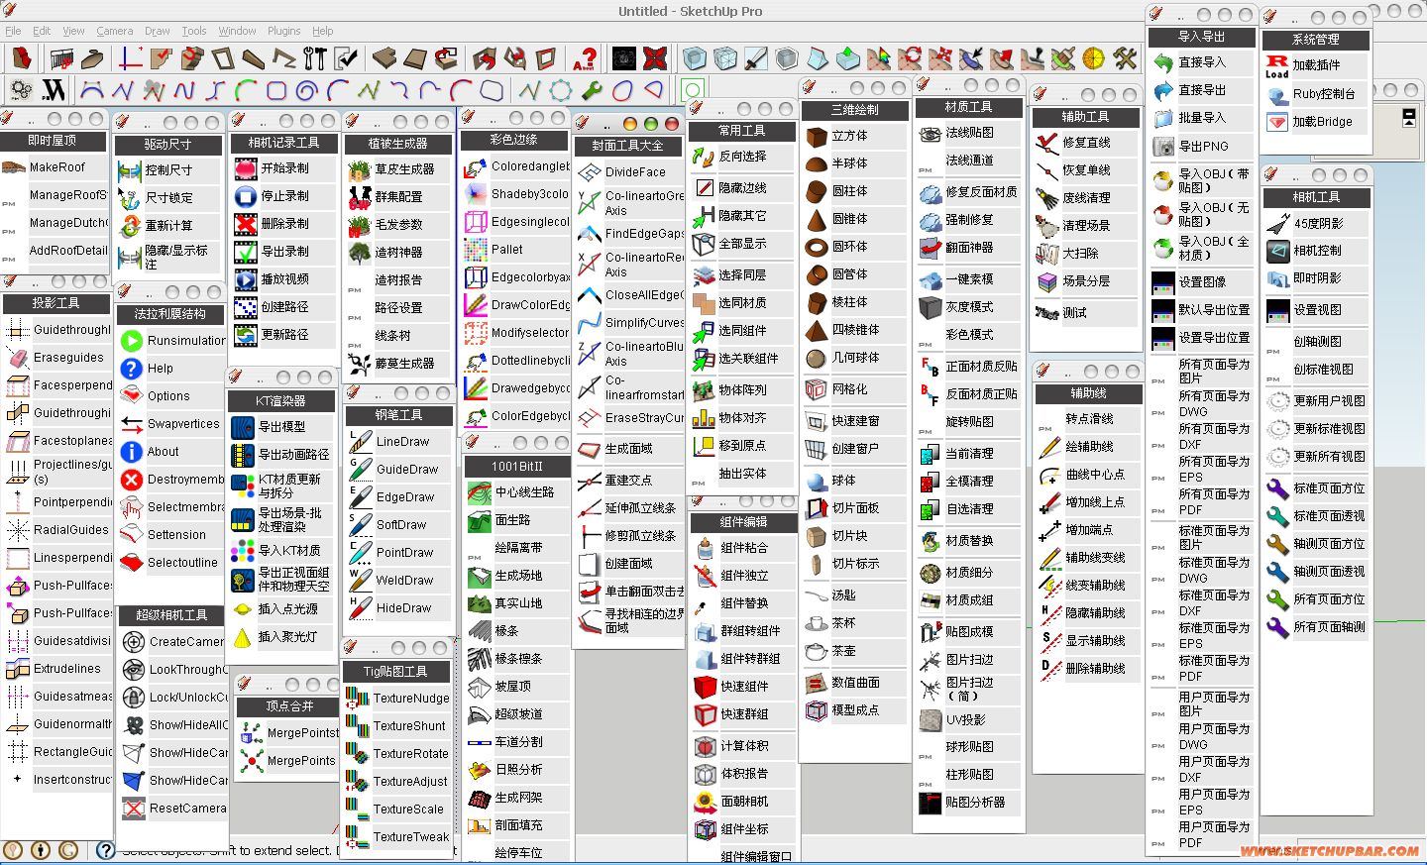Play back video with 播放视频 icon

(x=246, y=279)
